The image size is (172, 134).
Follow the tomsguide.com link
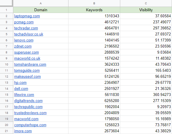click(27, 70)
